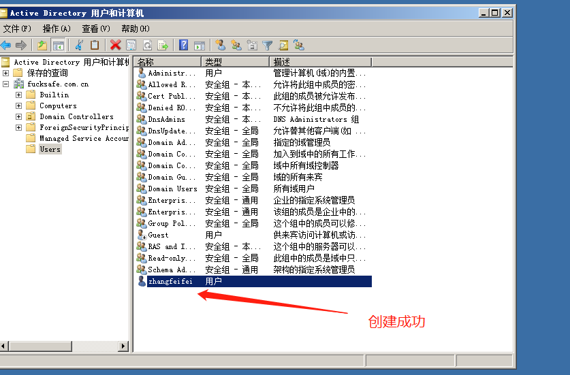The image size is (570, 375).
Task: Select the Cert Publ... group row
Action: [253, 96]
